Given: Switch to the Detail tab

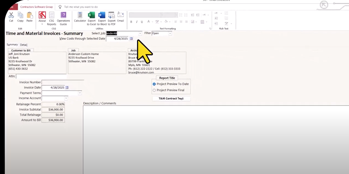Looking at the screenshot, I should [x=24, y=45].
